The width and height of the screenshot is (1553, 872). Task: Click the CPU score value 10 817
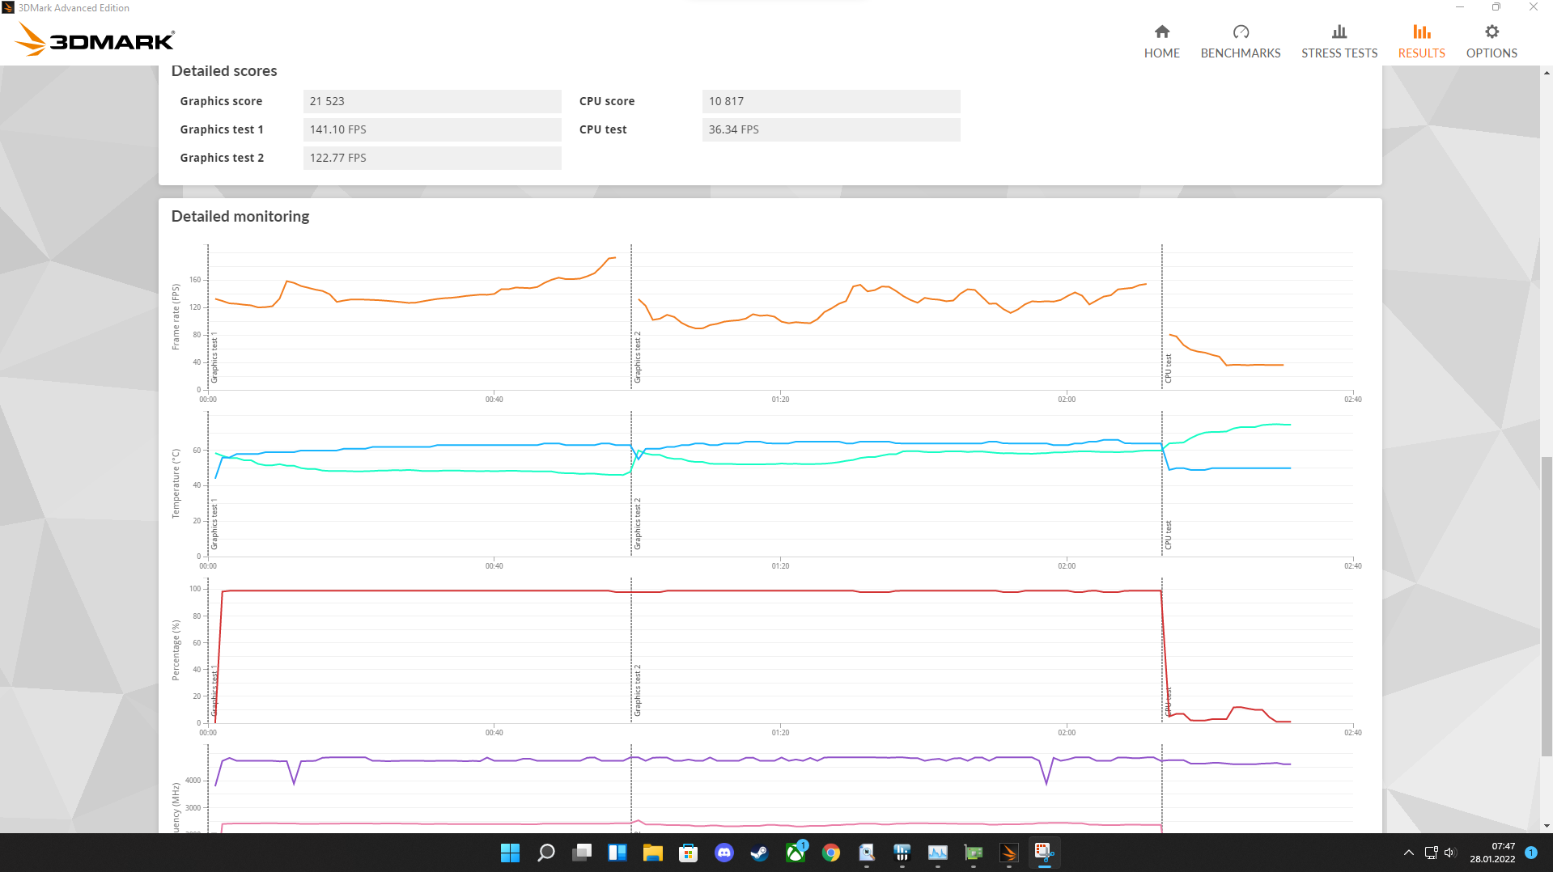point(831,101)
